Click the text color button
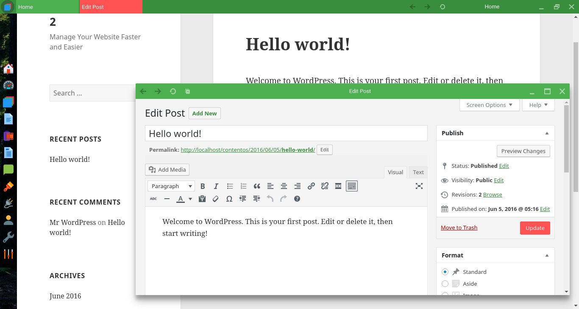Screen dimensions: 579x309 coord(181,199)
